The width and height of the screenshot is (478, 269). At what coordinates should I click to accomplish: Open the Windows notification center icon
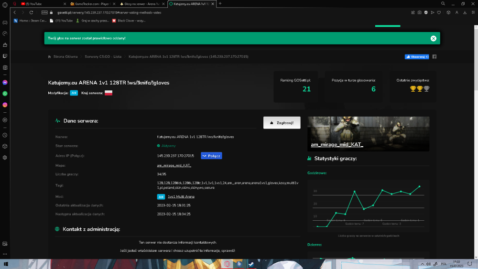tap(470, 264)
